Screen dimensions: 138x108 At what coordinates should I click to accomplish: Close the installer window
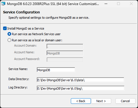point(131,4)
